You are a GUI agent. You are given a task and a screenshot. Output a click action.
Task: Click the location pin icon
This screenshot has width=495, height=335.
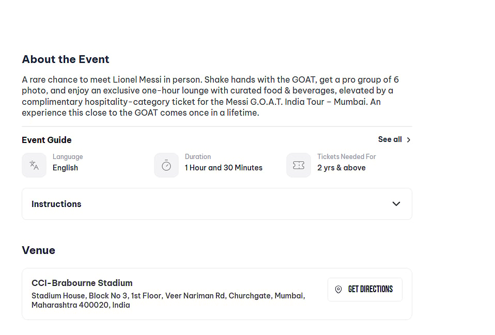[x=338, y=290]
